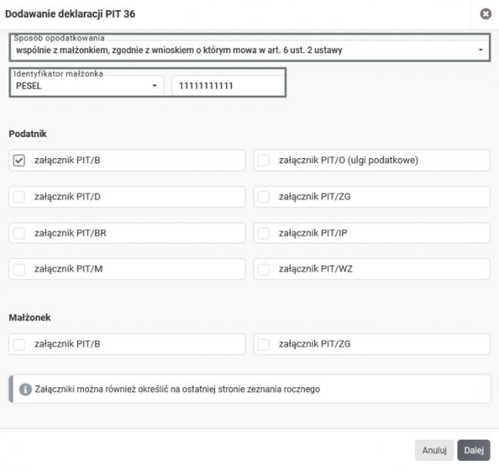Viewport: 499px width, 471px height.
Task: Check Podatnik załącznik PIT/ZG checkbox
Action: tap(264, 197)
